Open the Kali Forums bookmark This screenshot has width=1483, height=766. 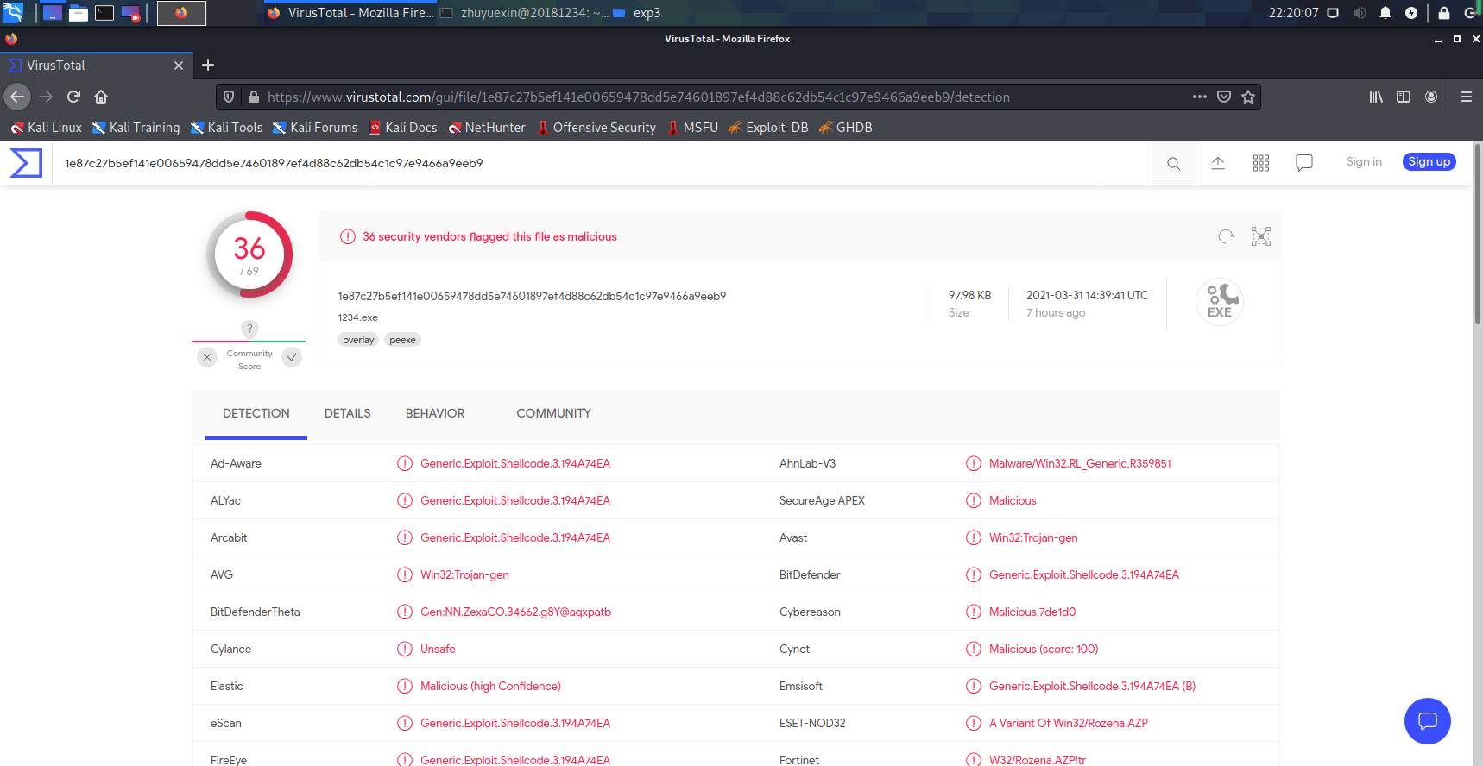315,128
